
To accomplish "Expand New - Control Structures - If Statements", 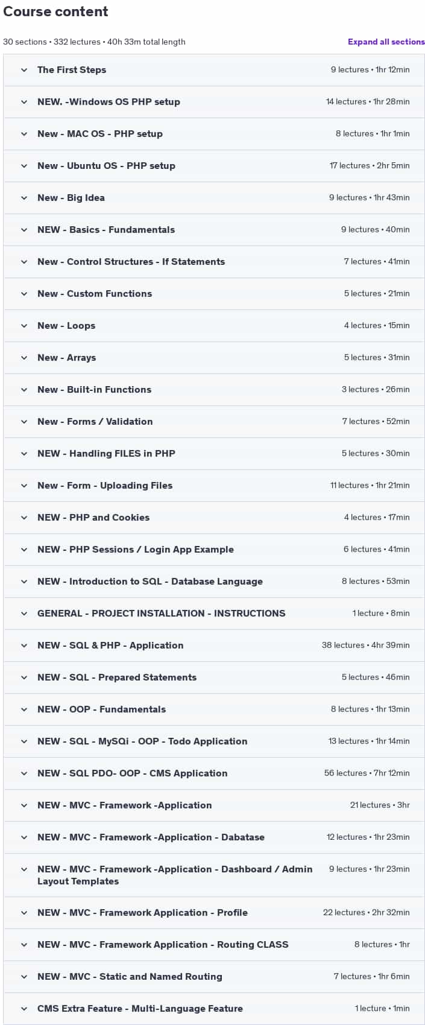I will 214,262.
